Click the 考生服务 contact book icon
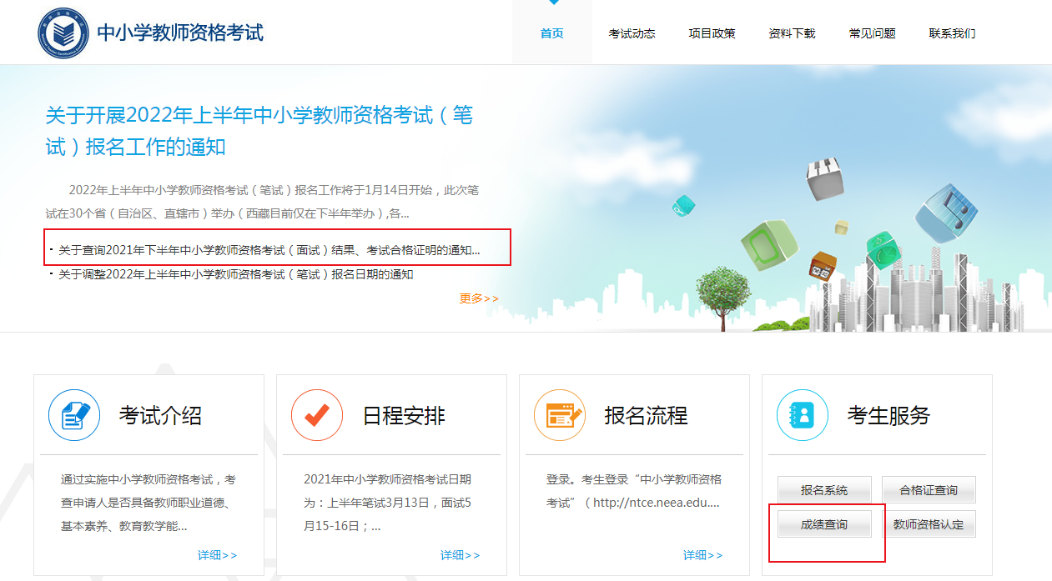 (803, 415)
